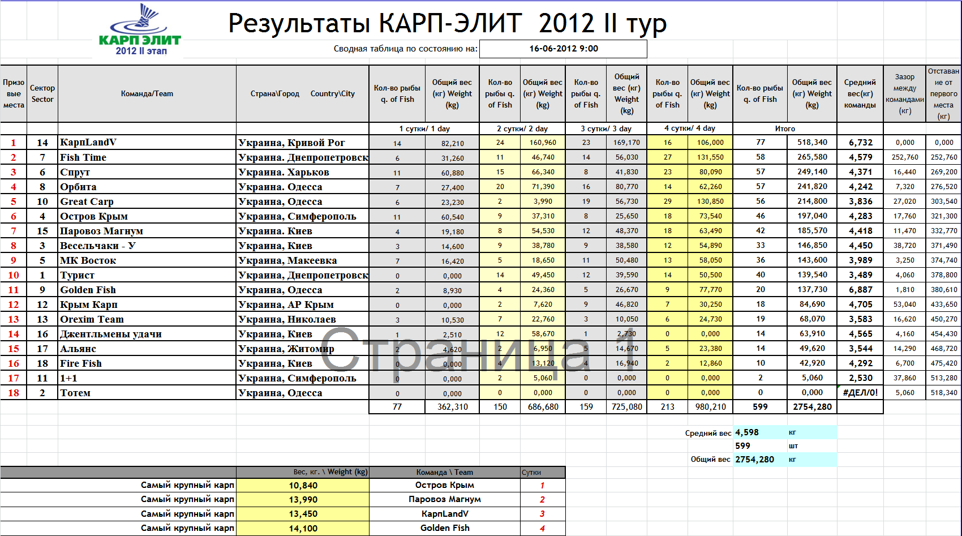Select the total weight cell 265,580

point(812,157)
